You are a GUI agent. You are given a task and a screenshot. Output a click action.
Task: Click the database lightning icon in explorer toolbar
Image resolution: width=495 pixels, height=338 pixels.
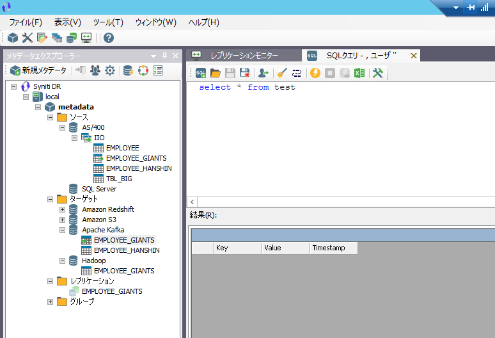(128, 70)
